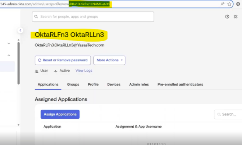Open the Profile tab
The image size is (242, 146).
click(93, 85)
